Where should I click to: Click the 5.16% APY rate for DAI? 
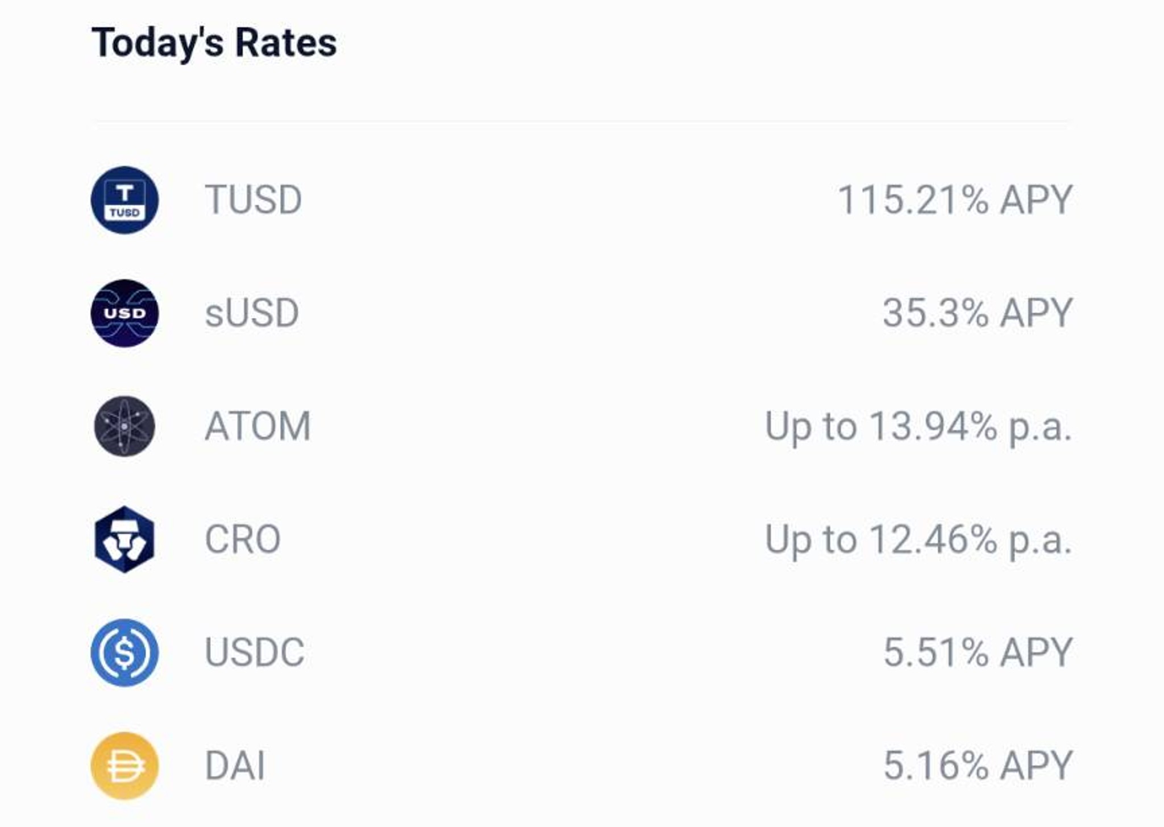(x=978, y=766)
